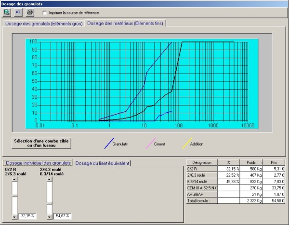This screenshot has width=289, height=225.
Task: Open the 'Dosage du liant équivalent' tab
Action: 102,163
